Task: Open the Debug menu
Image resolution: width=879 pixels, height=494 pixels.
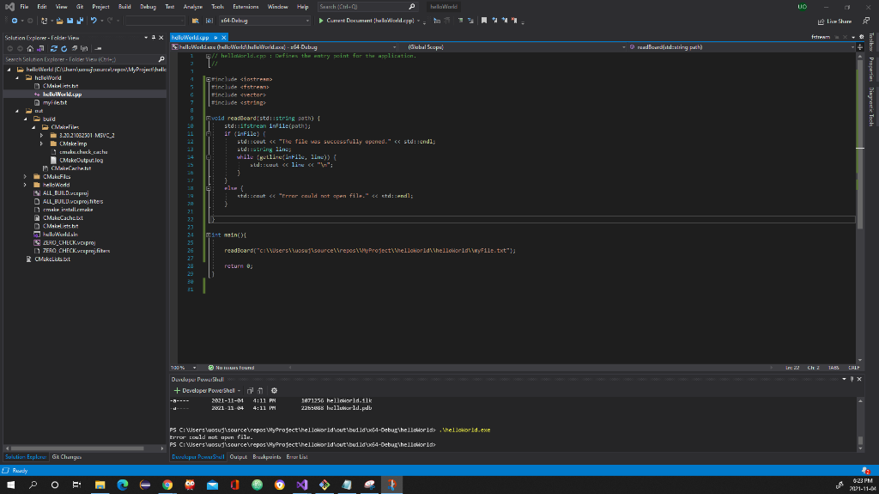Action: tap(148, 6)
